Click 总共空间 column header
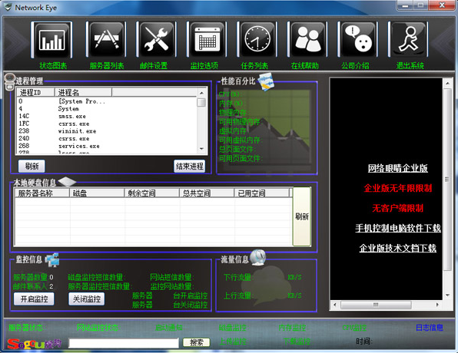The height and width of the screenshot is (353, 458). click(207, 193)
